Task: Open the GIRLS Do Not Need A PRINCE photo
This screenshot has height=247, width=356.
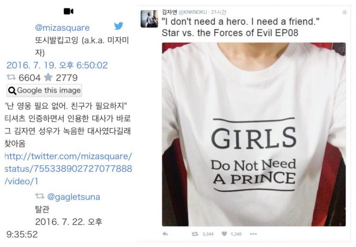Action: point(254,134)
